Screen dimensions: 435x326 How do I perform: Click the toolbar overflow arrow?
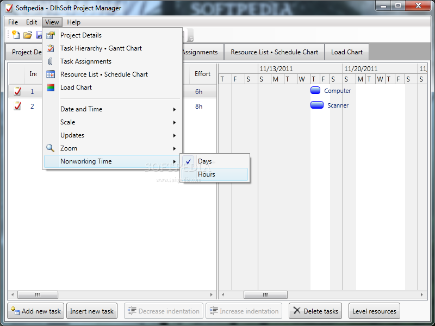191,35
